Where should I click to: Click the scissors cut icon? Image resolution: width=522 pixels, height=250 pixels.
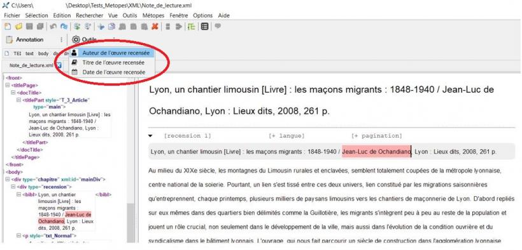coord(101,27)
